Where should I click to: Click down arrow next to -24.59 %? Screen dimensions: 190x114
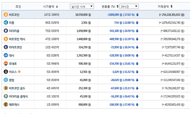pos(137,31)
